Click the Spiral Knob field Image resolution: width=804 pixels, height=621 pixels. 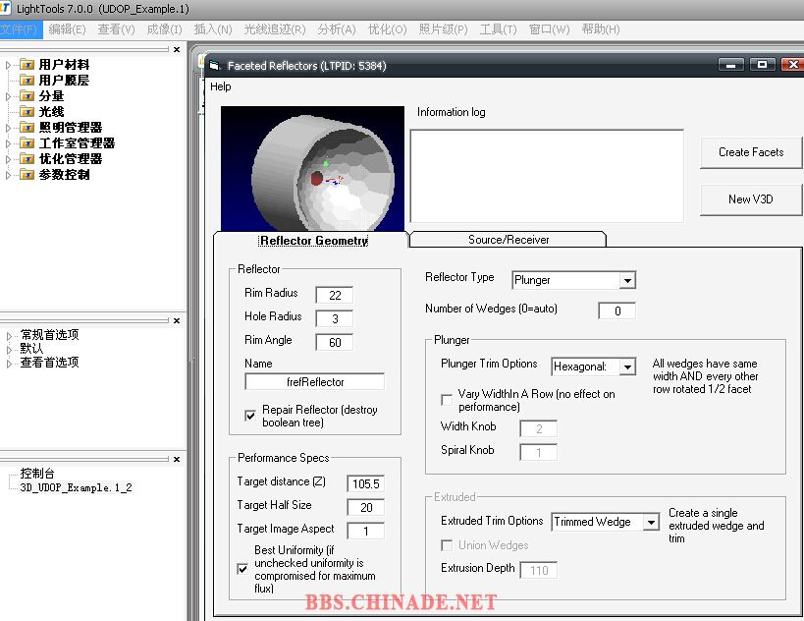pos(538,453)
